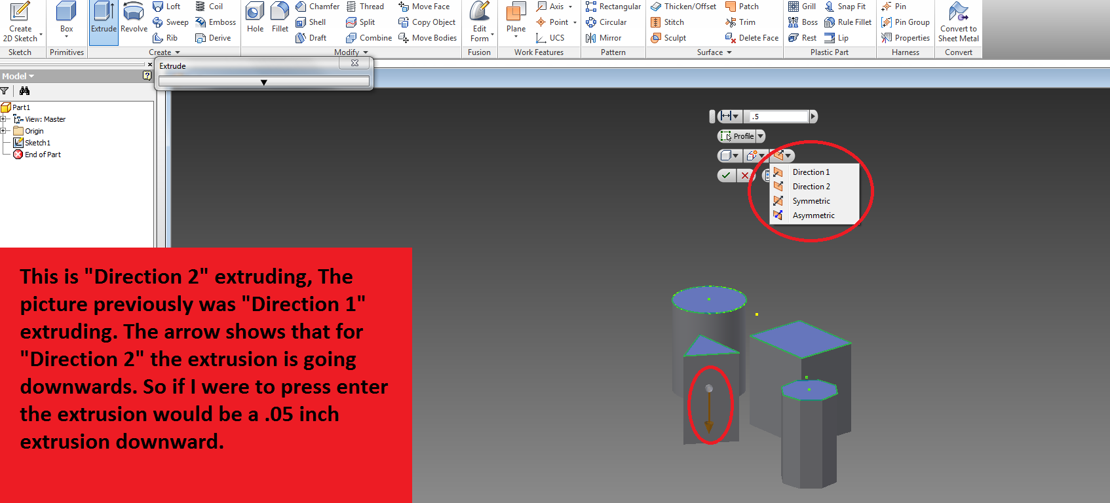Select the Shell tool
The height and width of the screenshot is (503, 1110).
coord(311,22)
